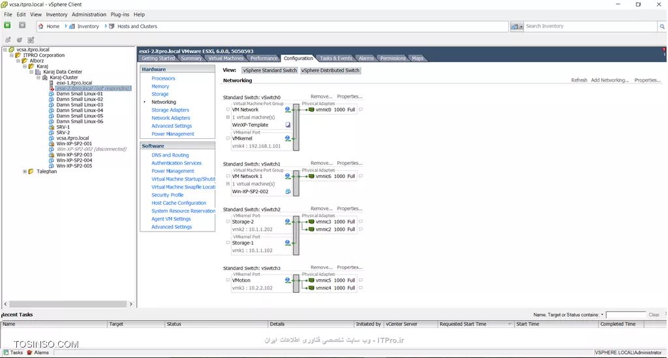668x358 pixels.
Task: Open the search type dropdown beside Search Inventory
Action: tap(516, 26)
